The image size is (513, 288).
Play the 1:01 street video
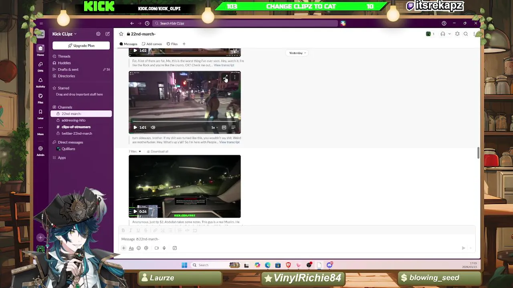click(x=135, y=128)
